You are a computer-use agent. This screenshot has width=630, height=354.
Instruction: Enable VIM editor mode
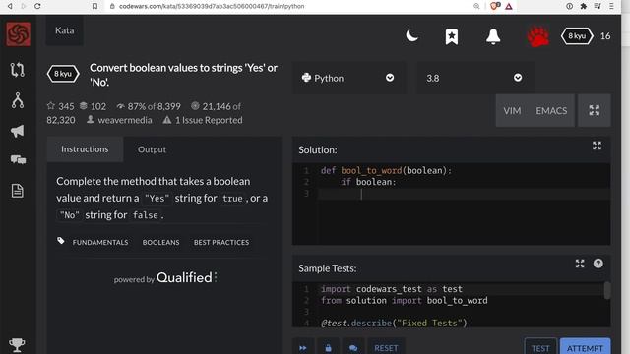(512, 111)
